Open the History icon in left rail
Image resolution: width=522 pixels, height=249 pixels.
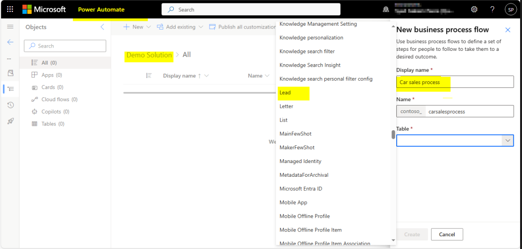pos(10,105)
